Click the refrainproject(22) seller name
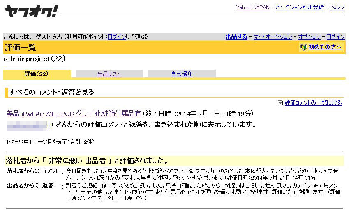This screenshot has width=349, height=214. point(34,59)
